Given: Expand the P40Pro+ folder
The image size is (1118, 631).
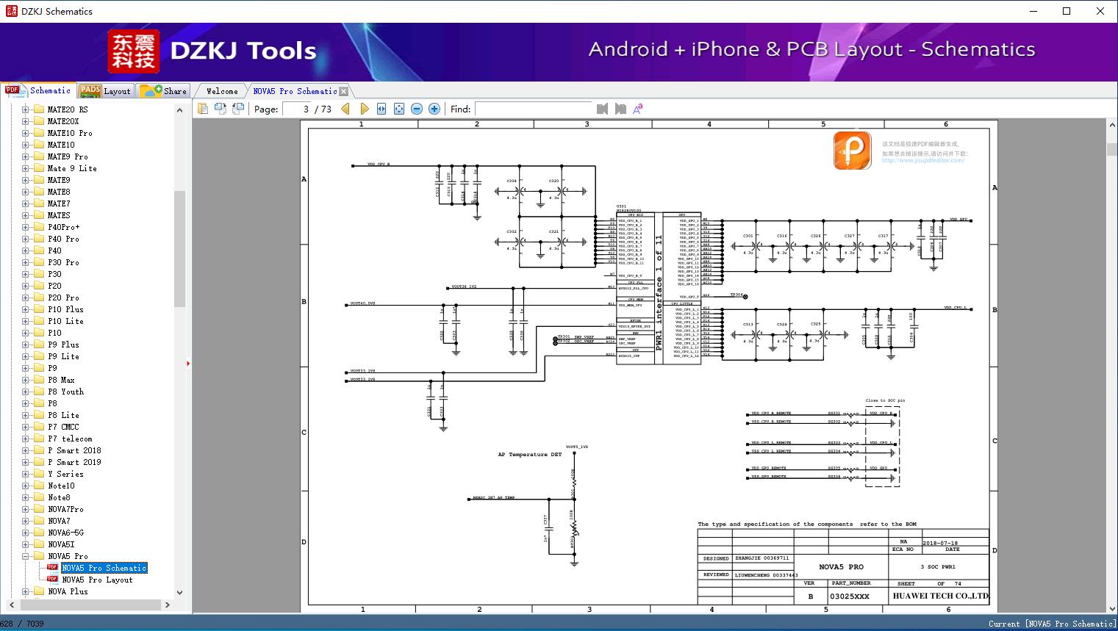Looking at the screenshot, I should pyautogui.click(x=26, y=227).
